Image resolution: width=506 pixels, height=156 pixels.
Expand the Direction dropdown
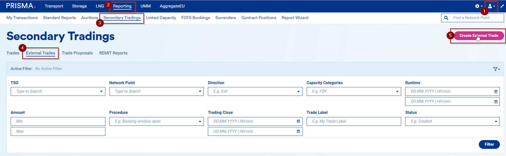[x=298, y=92]
